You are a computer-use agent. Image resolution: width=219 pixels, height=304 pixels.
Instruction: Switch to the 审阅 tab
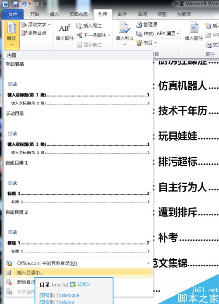coord(142,14)
